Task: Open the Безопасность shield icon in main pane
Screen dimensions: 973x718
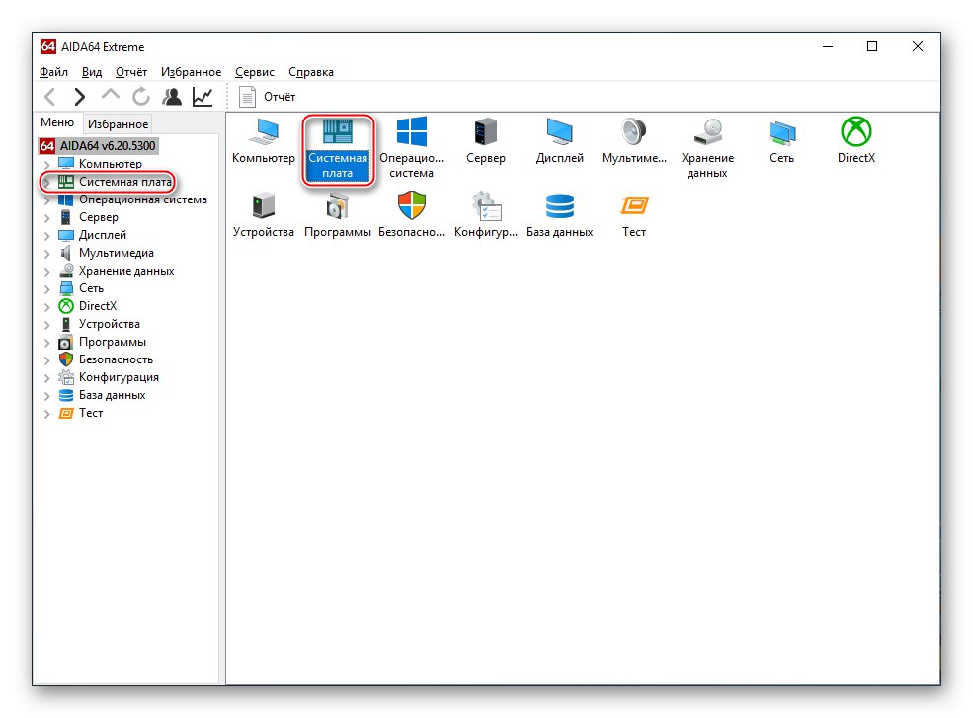Action: 411,214
